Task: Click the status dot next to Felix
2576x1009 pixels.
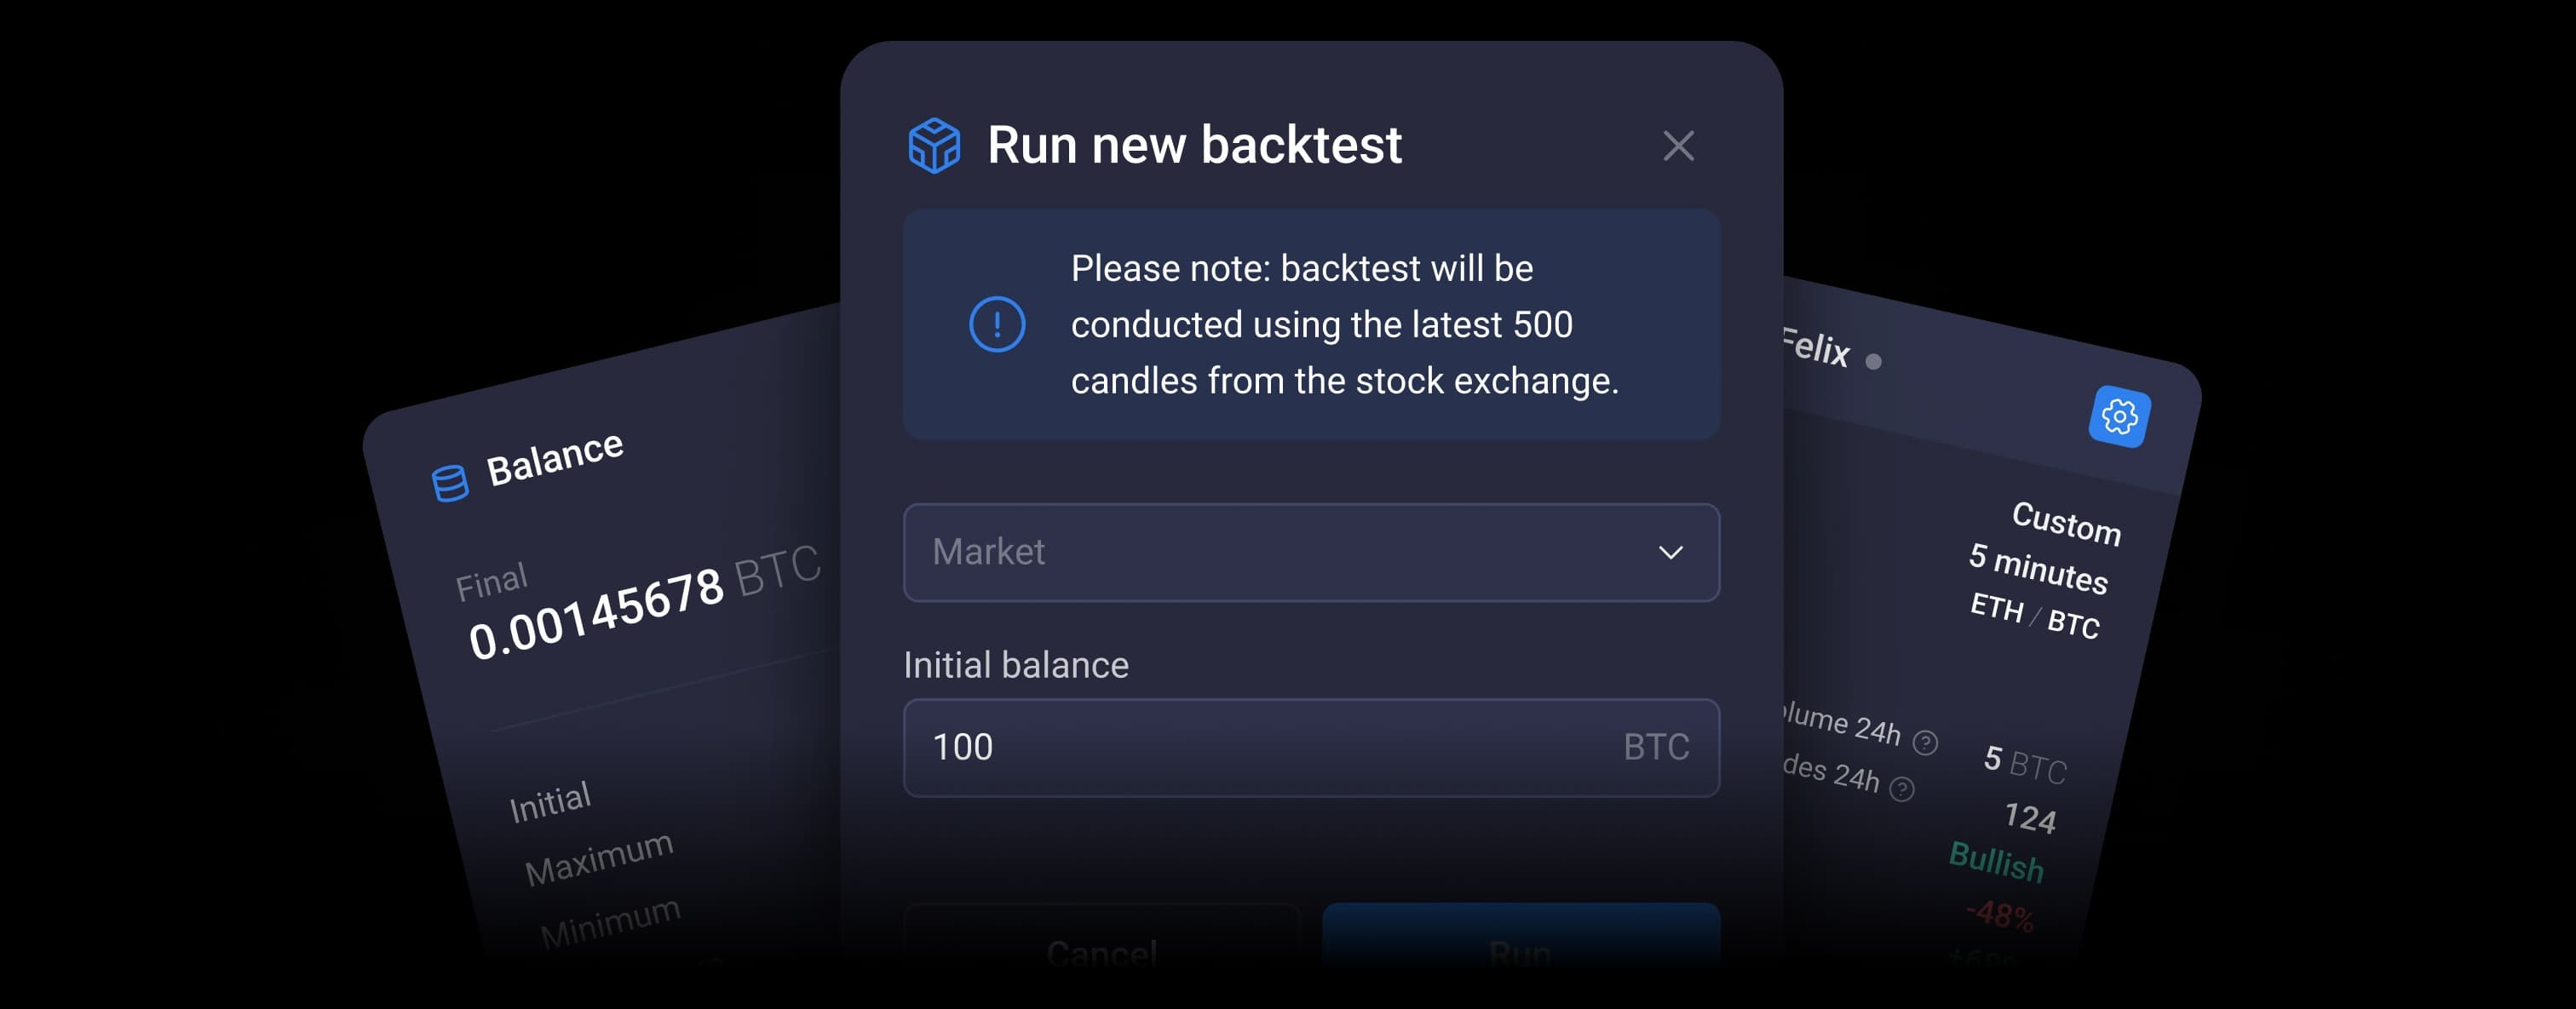Action: coord(1873,361)
